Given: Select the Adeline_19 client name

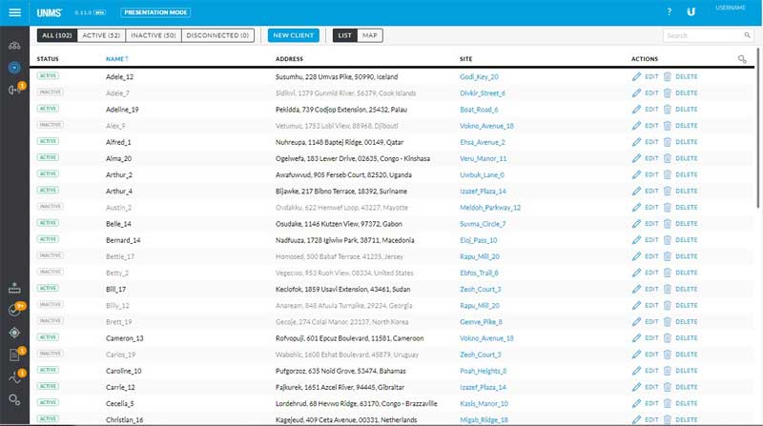Looking at the screenshot, I should click(122, 110).
